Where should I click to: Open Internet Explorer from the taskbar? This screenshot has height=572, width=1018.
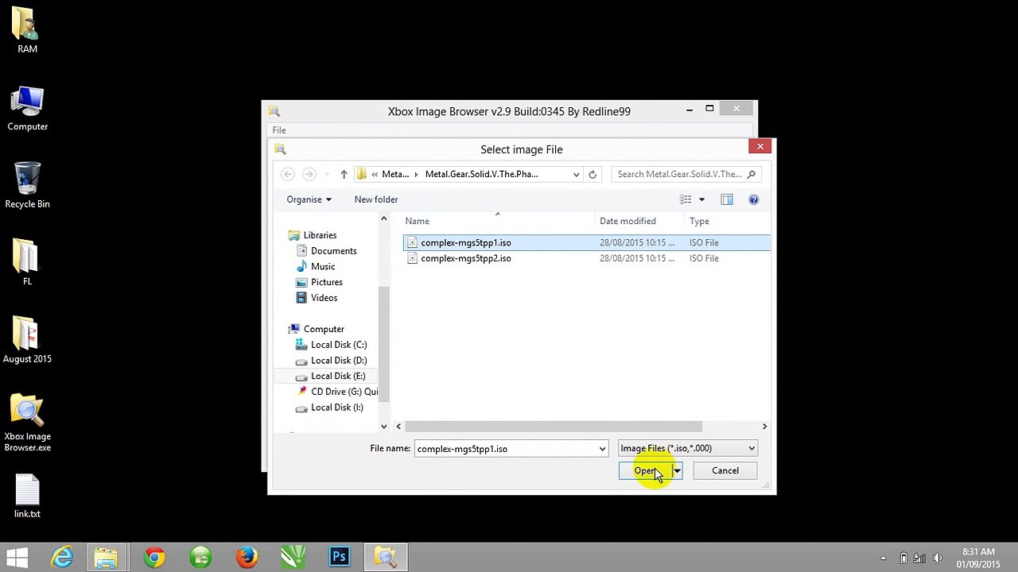tap(62, 557)
